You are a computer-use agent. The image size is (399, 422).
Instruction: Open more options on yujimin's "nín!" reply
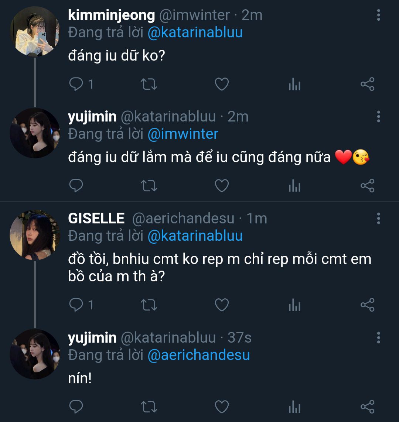point(378,337)
